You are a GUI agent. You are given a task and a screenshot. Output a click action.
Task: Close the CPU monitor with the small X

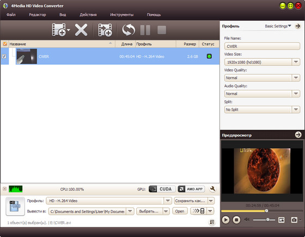pyautogui.click(x=5, y=189)
